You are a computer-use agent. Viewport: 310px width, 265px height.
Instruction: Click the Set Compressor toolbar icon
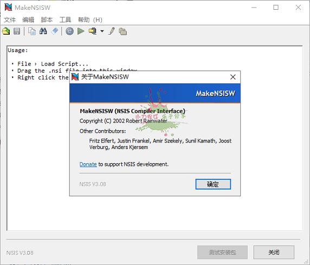tap(93, 31)
